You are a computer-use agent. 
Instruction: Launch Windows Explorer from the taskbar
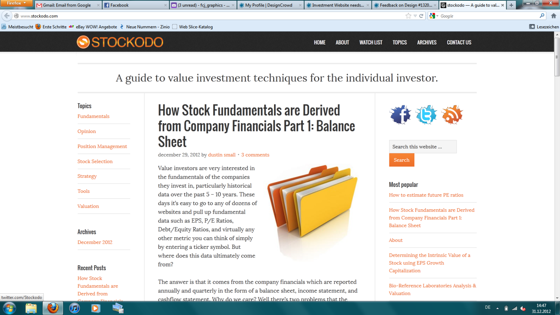31,308
